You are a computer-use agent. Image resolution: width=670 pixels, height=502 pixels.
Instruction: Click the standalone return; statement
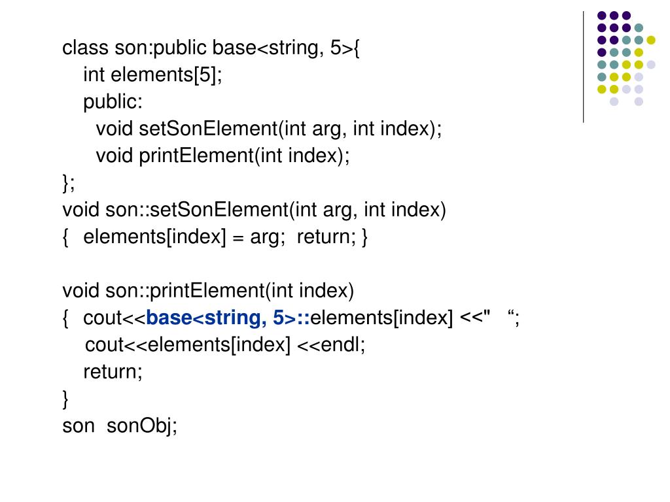[113, 372]
